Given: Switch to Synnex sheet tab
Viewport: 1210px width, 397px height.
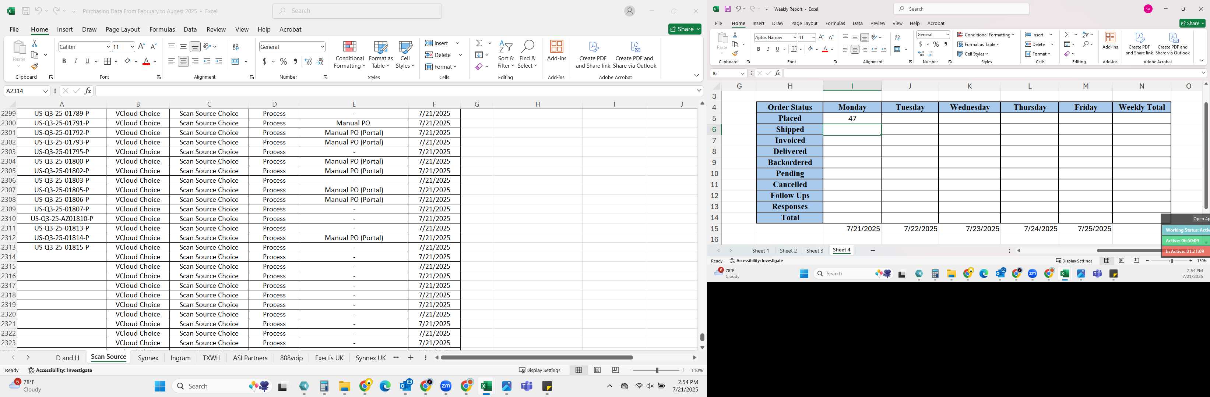Looking at the screenshot, I should pyautogui.click(x=148, y=358).
